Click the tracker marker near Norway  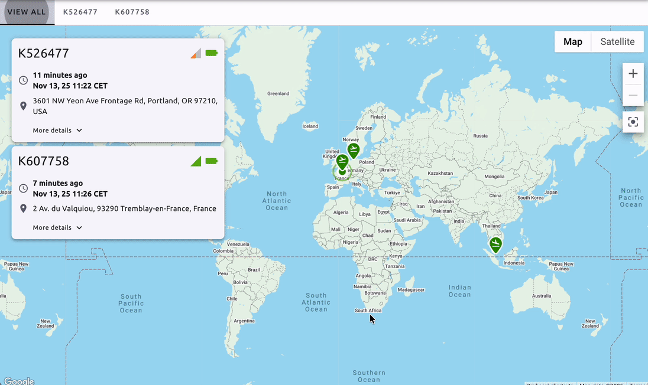(353, 150)
